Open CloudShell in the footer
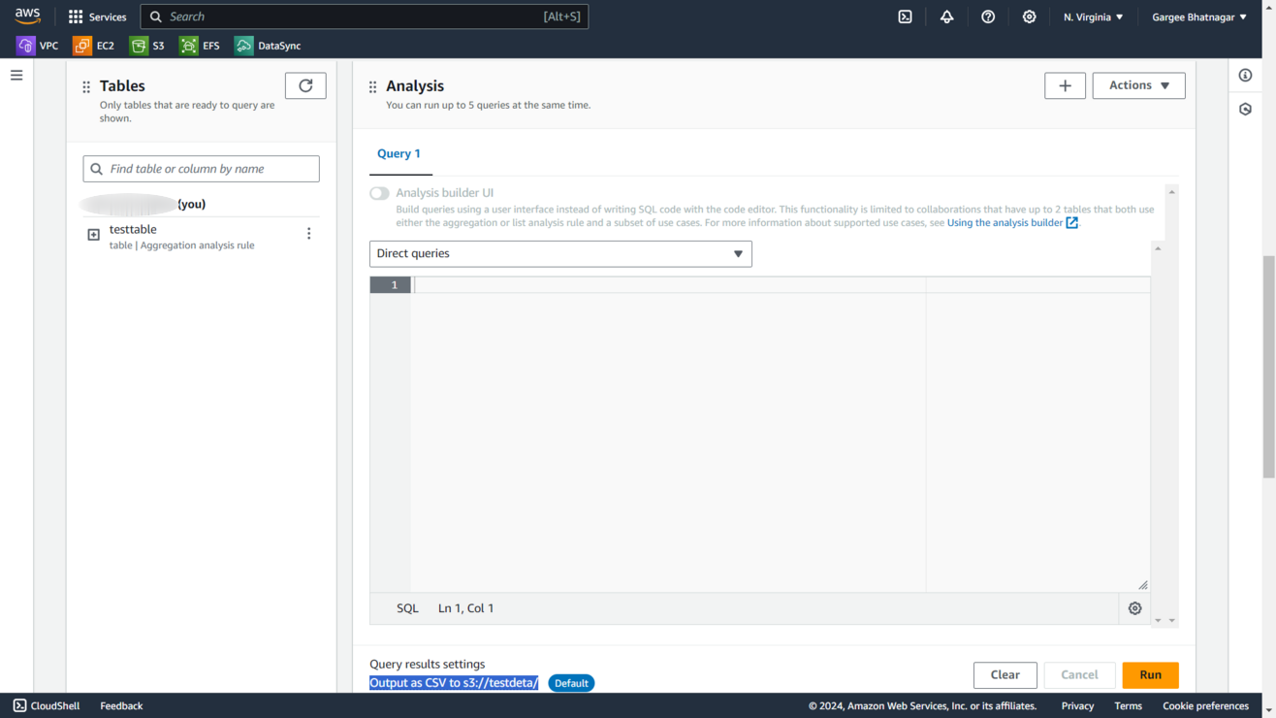 pyautogui.click(x=47, y=705)
